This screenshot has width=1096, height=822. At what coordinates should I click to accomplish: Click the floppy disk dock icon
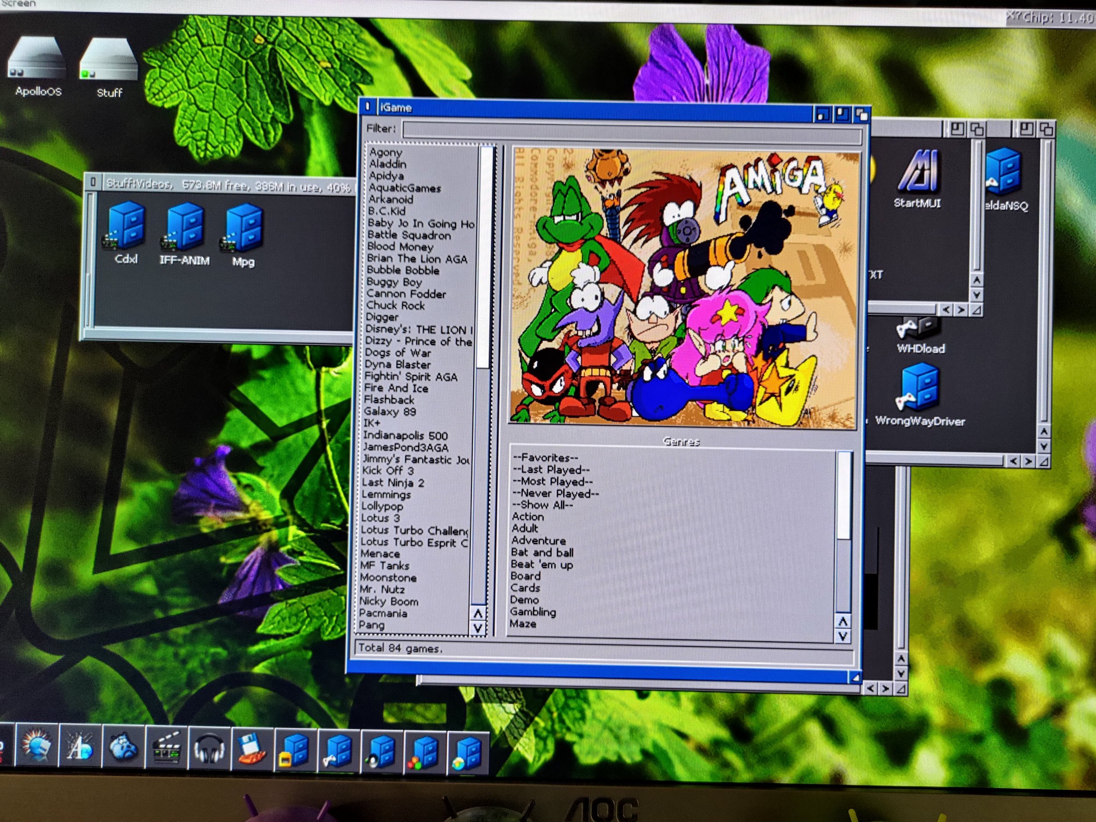click(x=252, y=747)
